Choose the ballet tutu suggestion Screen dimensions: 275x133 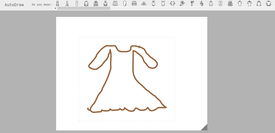click(144, 3)
